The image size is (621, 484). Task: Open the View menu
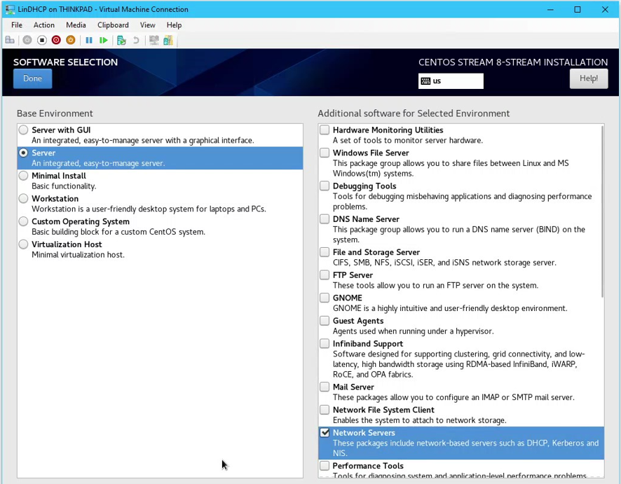click(147, 25)
